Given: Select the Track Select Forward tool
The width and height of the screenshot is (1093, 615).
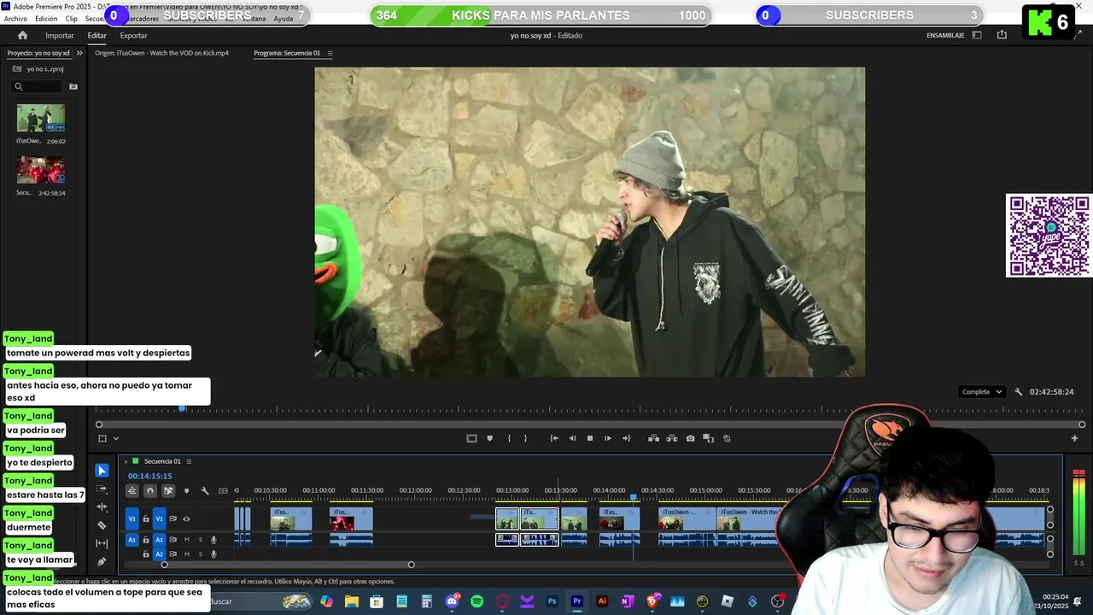Looking at the screenshot, I should [x=102, y=489].
